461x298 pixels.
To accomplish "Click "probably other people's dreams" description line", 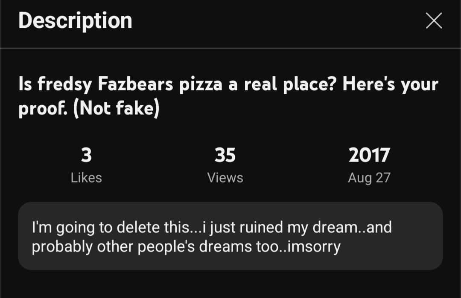I will [141, 246].
